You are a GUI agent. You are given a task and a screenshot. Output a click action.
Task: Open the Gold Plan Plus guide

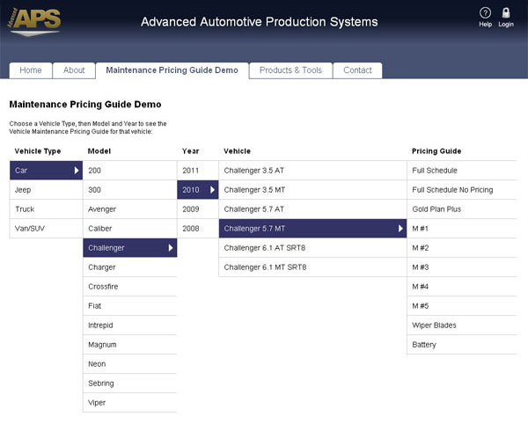pyautogui.click(x=462, y=209)
